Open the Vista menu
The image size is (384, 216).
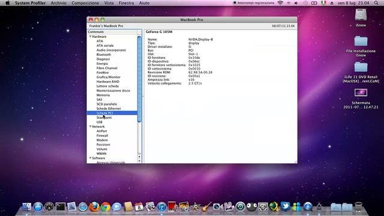(109, 3)
